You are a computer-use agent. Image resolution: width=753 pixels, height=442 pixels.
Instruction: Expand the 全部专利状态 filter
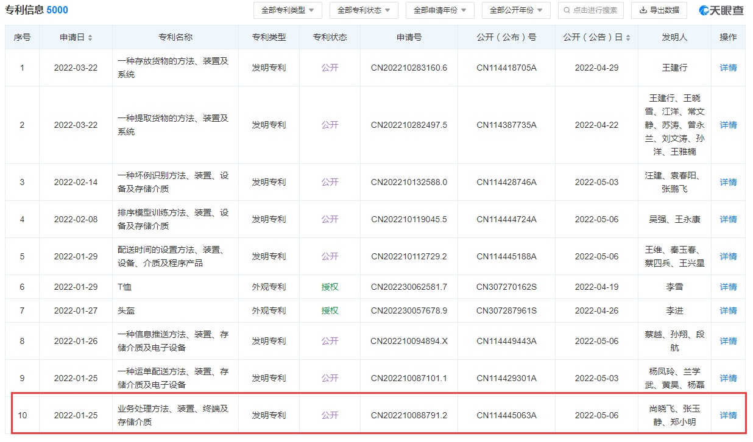pyautogui.click(x=364, y=10)
